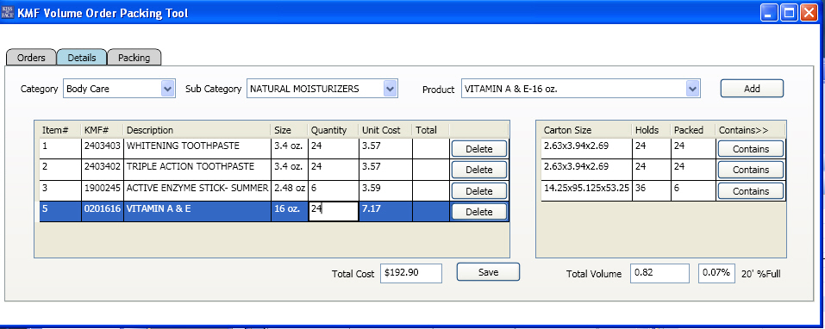Click the 0.07% full field
Viewport: 825px width, 329px height.
tap(716, 273)
